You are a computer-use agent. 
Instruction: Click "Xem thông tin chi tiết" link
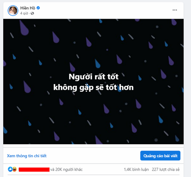27,156
